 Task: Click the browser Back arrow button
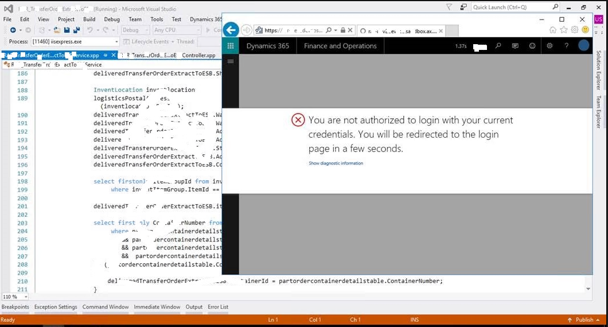(x=231, y=30)
